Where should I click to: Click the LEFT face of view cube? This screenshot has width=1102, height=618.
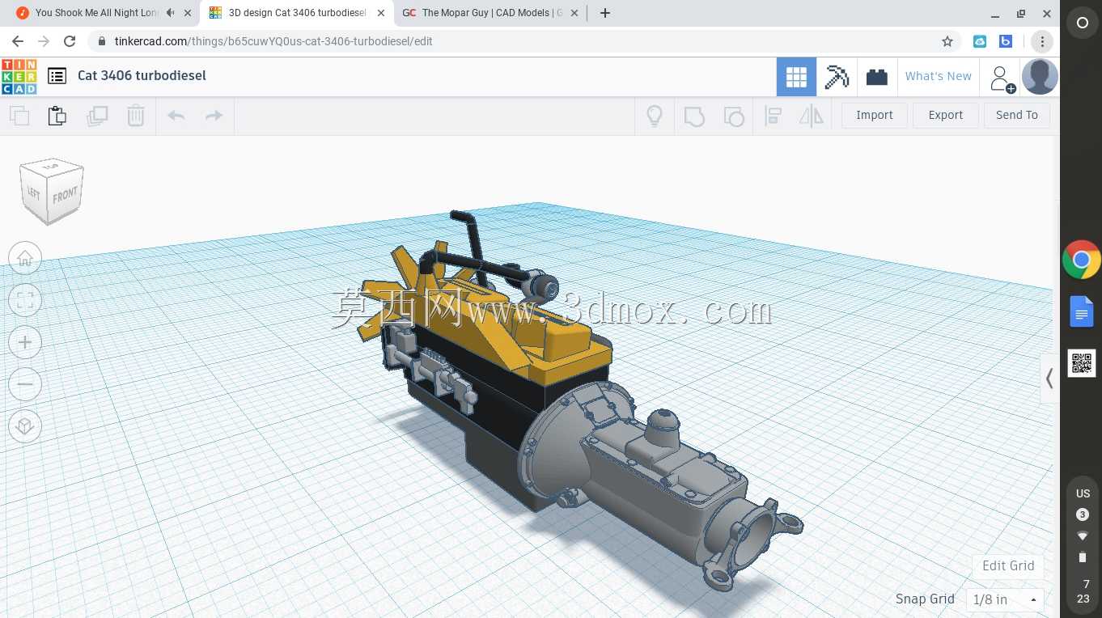click(34, 193)
